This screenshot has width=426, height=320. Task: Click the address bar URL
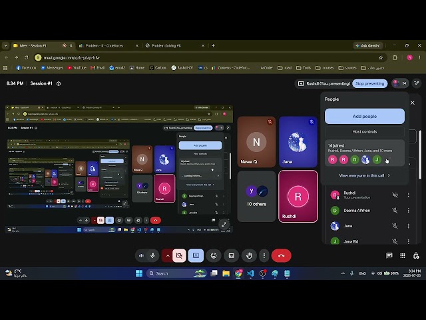click(71, 58)
